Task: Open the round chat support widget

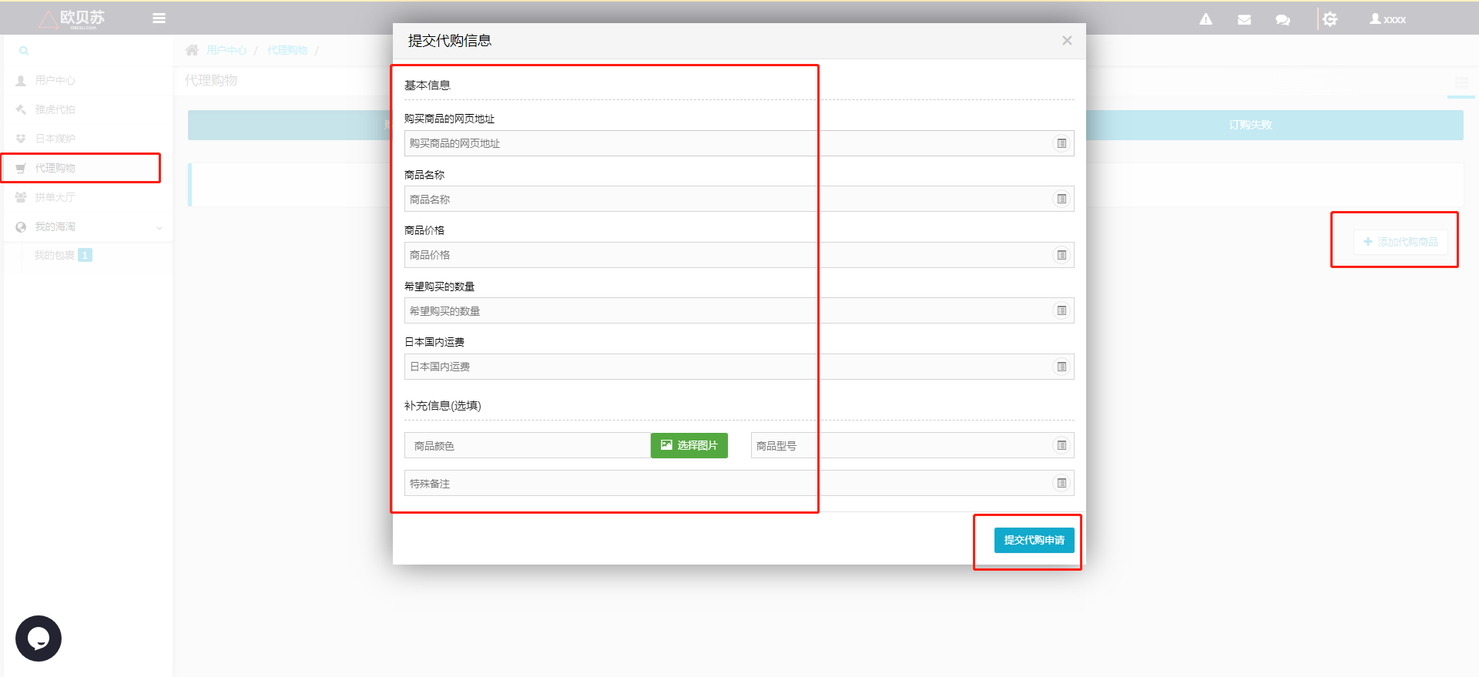Action: 39,638
